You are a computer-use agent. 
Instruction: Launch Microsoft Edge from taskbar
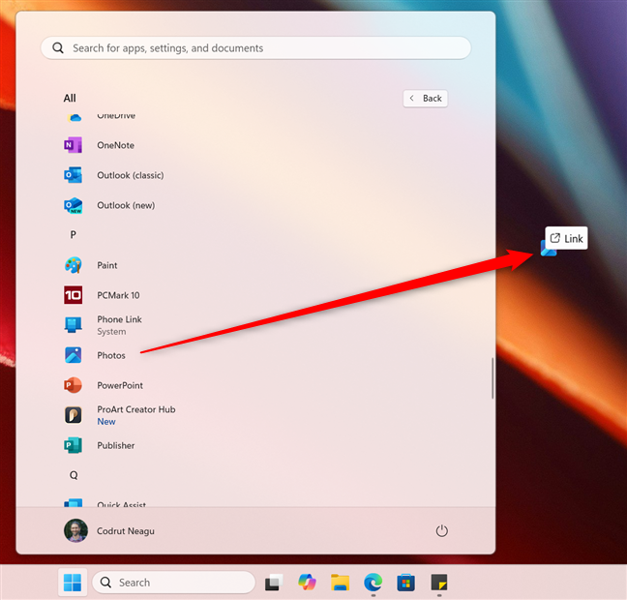(x=373, y=583)
